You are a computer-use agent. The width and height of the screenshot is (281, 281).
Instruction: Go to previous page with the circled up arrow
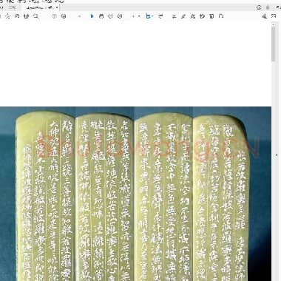tap(55, 16)
